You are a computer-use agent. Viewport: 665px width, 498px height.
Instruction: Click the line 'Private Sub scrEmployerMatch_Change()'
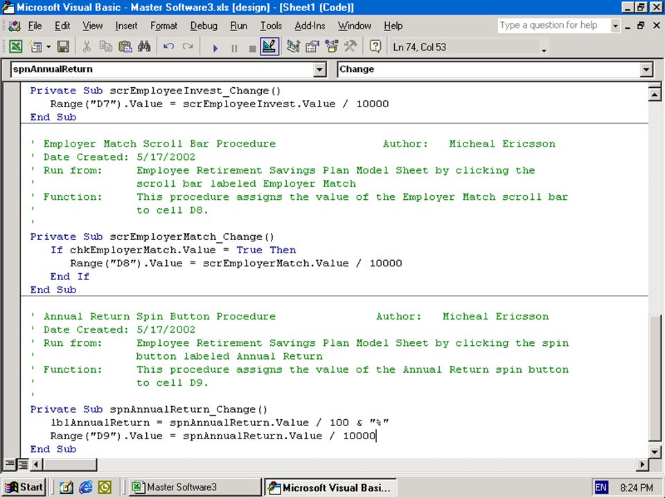click(x=152, y=237)
